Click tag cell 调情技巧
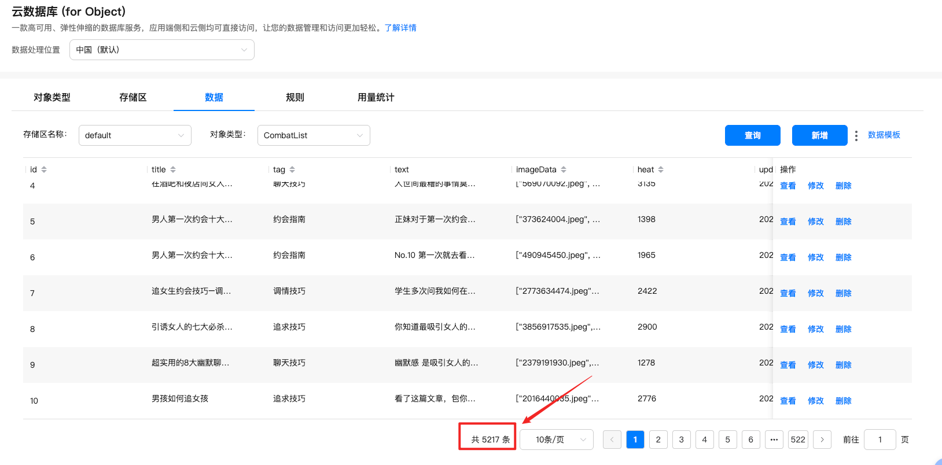The image size is (942, 465). click(x=289, y=291)
